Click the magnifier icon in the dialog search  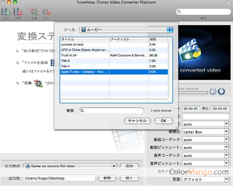82,111
